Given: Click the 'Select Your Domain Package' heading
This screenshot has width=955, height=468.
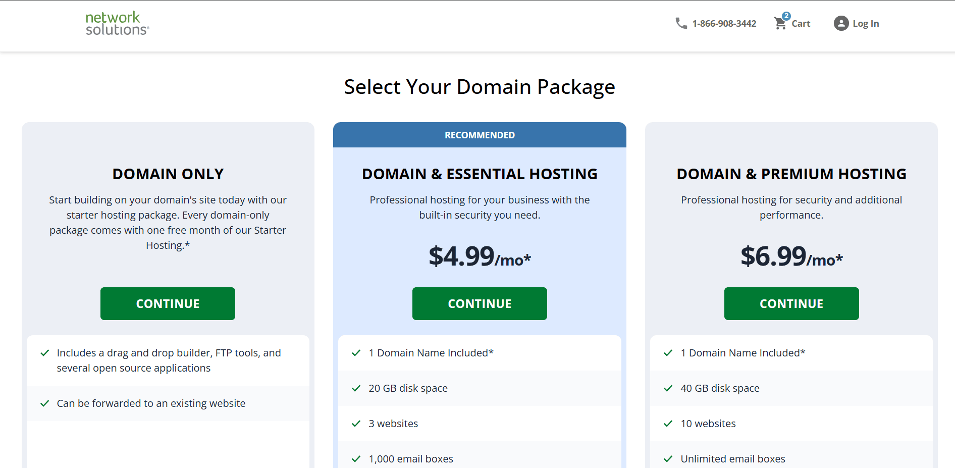Looking at the screenshot, I should click(479, 86).
